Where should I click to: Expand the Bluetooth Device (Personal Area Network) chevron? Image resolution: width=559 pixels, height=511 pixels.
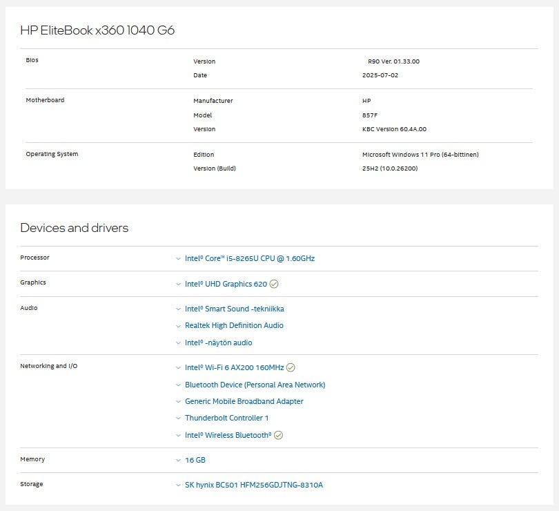pyautogui.click(x=178, y=385)
